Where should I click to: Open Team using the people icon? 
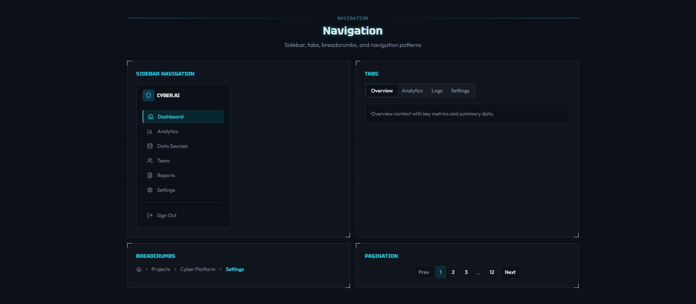[150, 161]
